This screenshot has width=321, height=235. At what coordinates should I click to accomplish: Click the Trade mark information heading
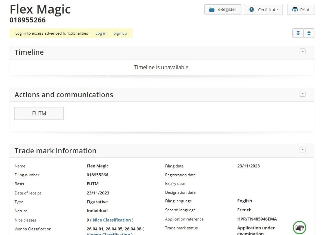(x=56, y=151)
